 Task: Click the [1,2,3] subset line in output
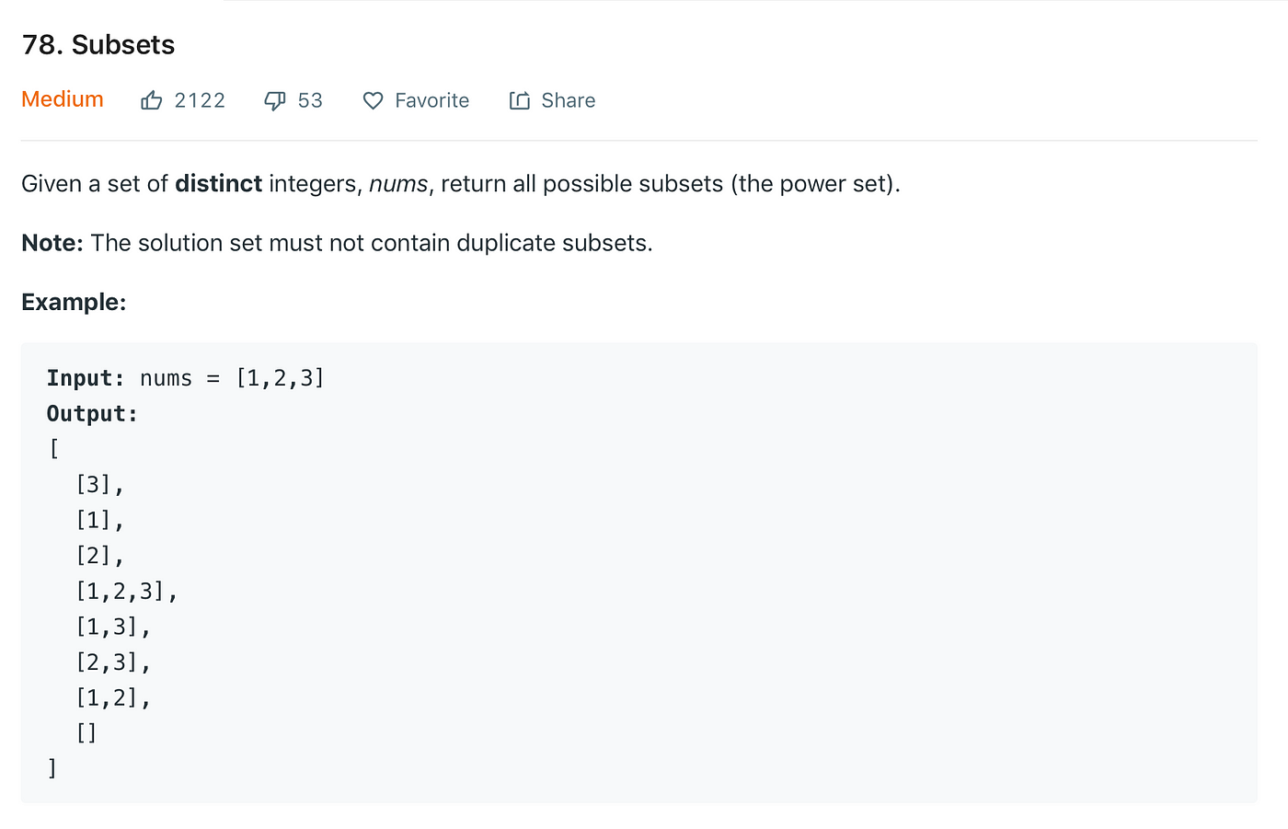click(x=127, y=591)
